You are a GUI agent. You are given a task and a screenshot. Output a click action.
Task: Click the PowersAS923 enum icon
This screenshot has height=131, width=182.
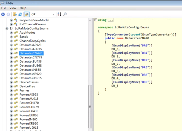tap(16, 94)
